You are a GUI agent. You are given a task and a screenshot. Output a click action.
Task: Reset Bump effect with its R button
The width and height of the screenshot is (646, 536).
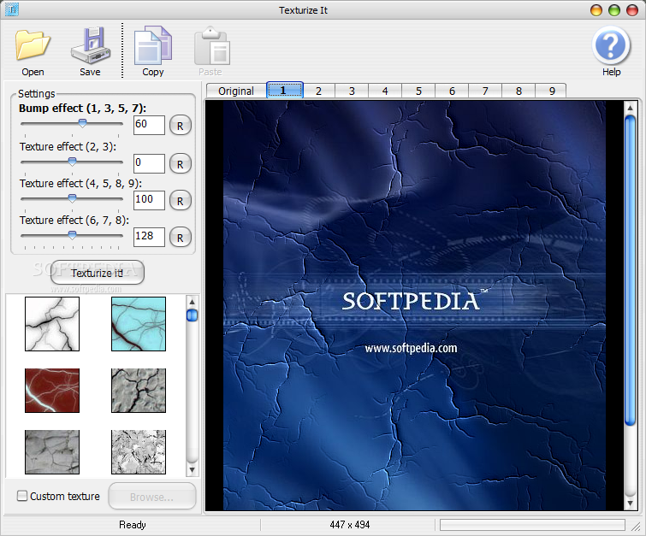[x=180, y=126]
